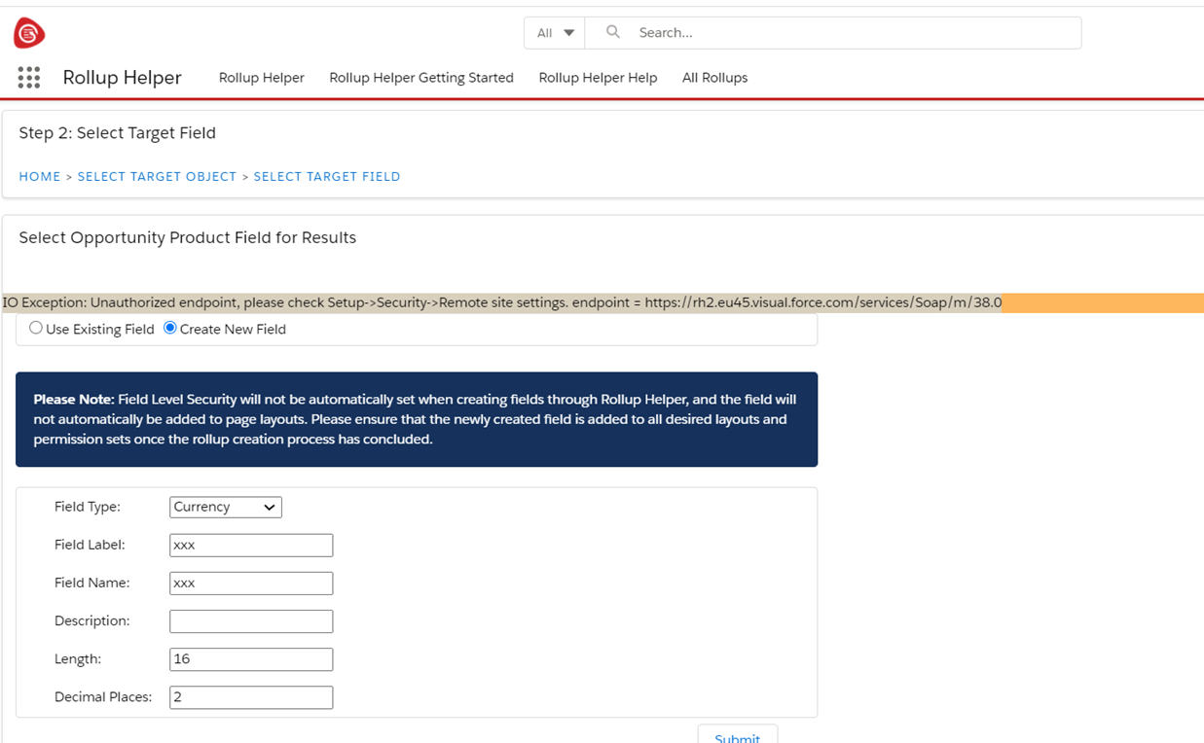The height and width of the screenshot is (743, 1204).
Task: Click "SELECT TARGET OBJECT" breadcrumb link
Action: (157, 176)
